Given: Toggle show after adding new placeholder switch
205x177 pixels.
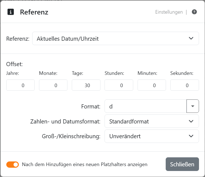Looking at the screenshot, I should (x=13, y=164).
